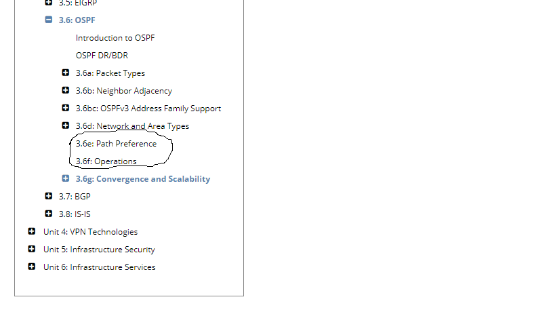
Task: Open the 3.7: BGP label
Action: coord(75,197)
